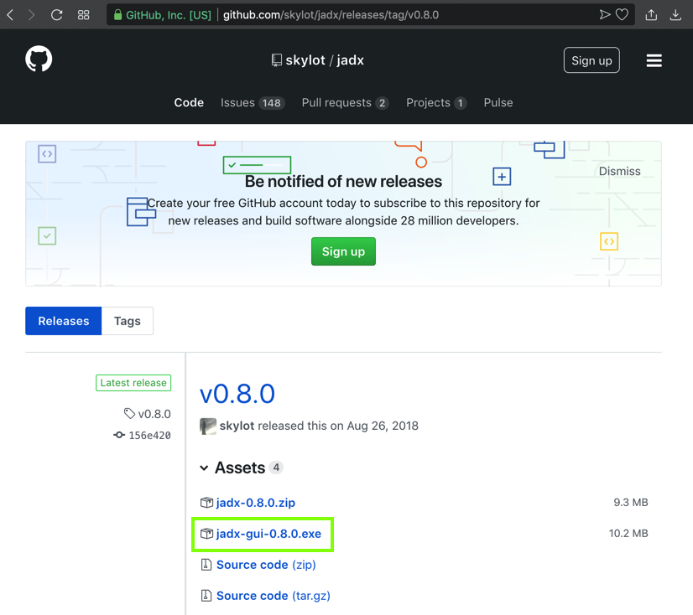693x615 pixels.
Task: Reload page with the browser refresh icon
Action: tap(56, 14)
